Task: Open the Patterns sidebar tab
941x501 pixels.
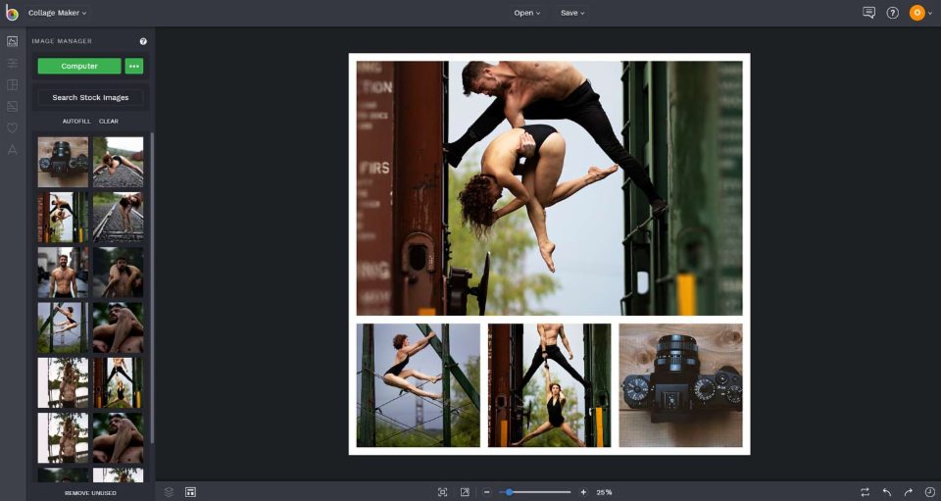Action: tap(12, 106)
